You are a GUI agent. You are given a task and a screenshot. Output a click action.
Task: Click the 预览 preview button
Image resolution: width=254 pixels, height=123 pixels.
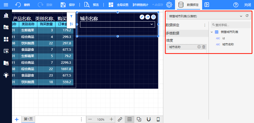point(91,5)
